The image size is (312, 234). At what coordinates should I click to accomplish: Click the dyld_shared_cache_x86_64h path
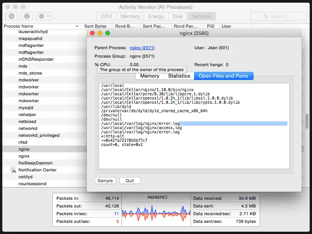click(x=154, y=111)
